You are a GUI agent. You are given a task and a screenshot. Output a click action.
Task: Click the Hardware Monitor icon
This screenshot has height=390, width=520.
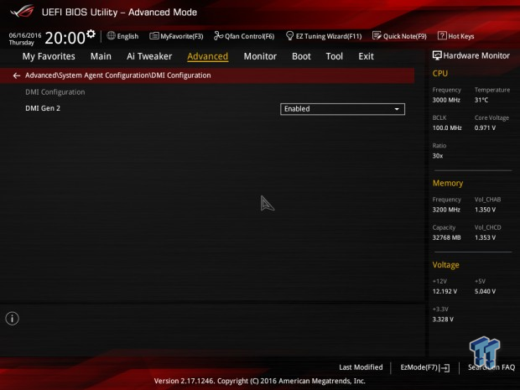coord(437,55)
